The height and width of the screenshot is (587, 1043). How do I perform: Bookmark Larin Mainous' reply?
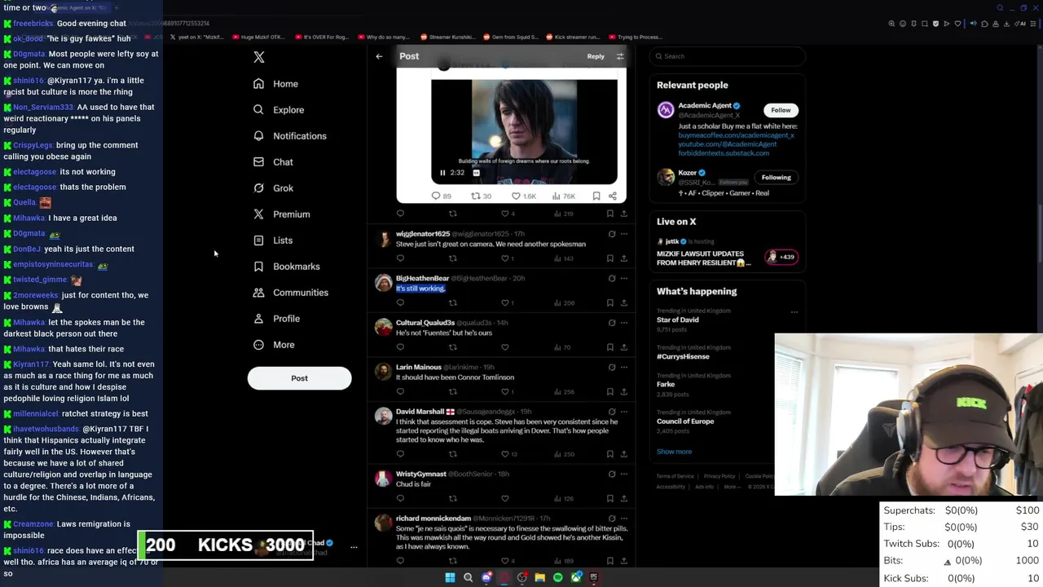[610, 391]
